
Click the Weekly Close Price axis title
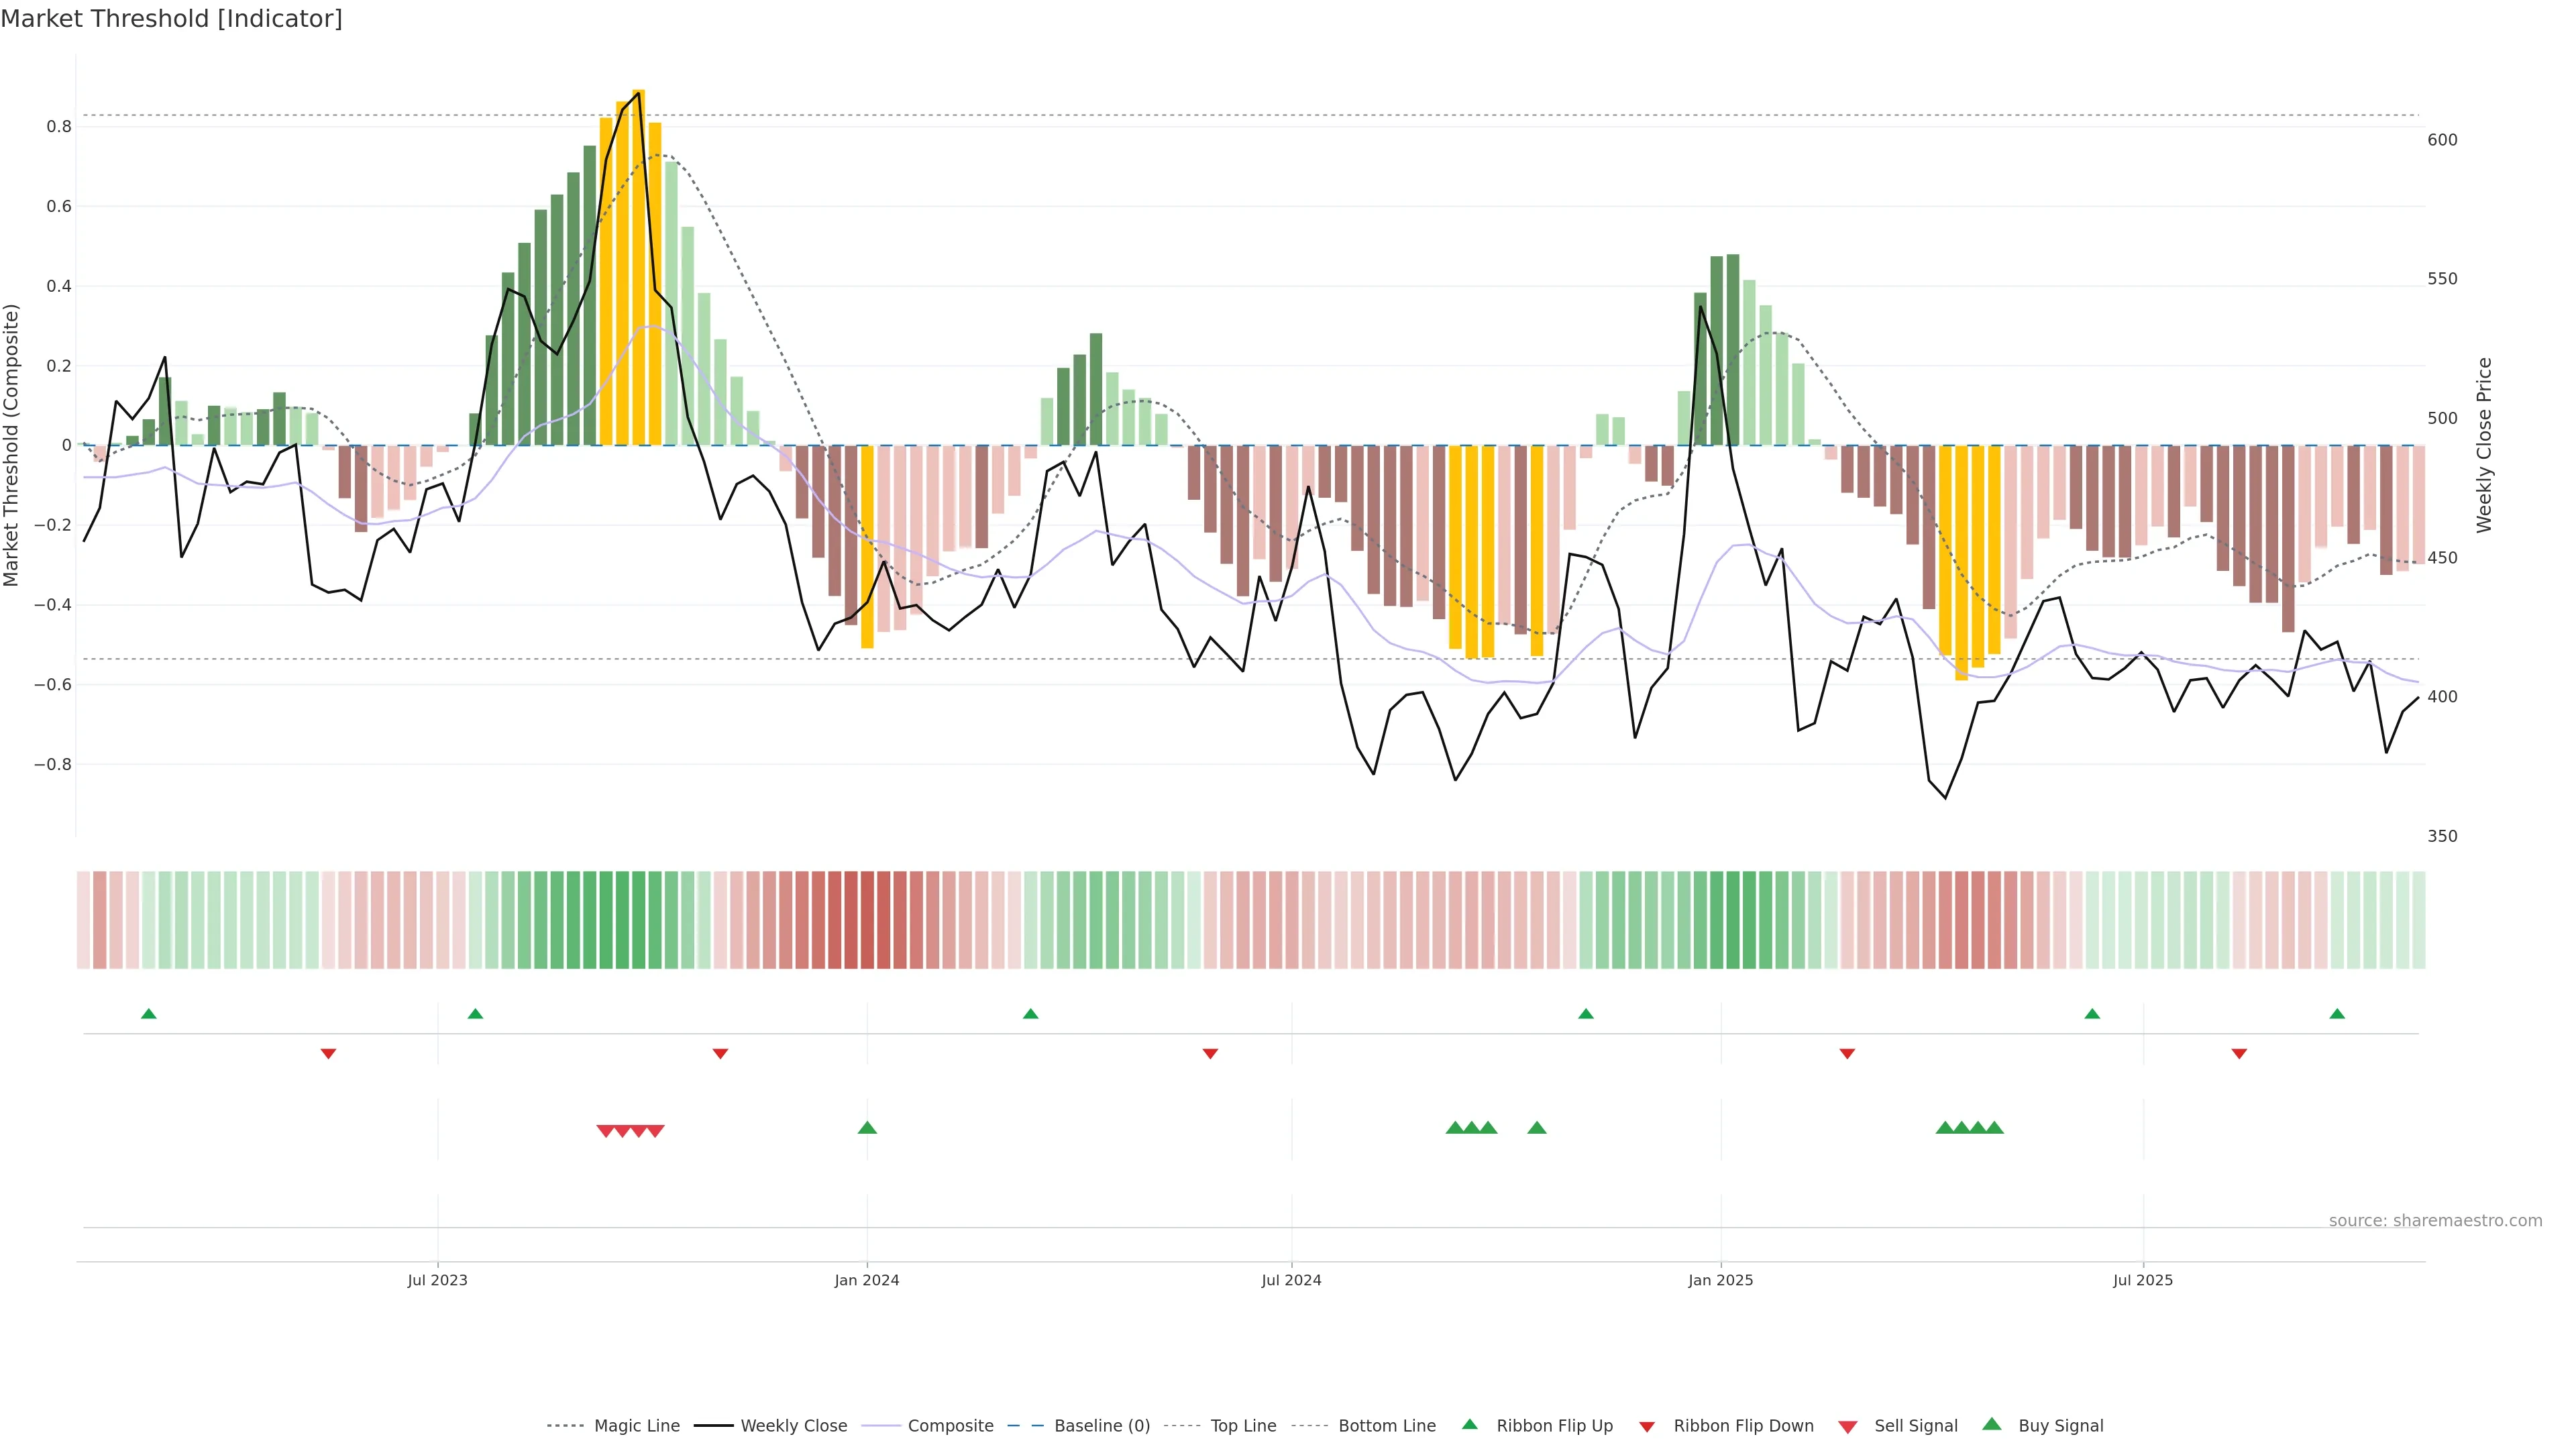pos(2484,445)
